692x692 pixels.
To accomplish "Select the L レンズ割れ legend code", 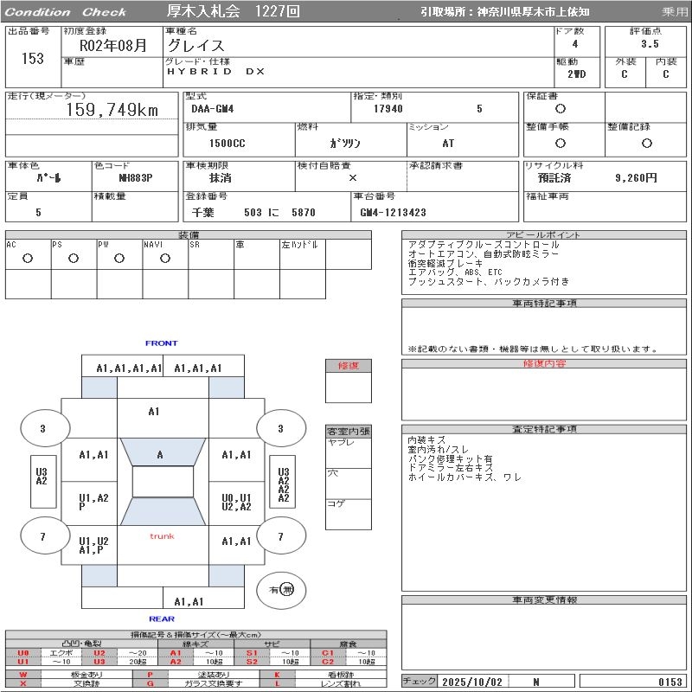I will coord(278,683).
